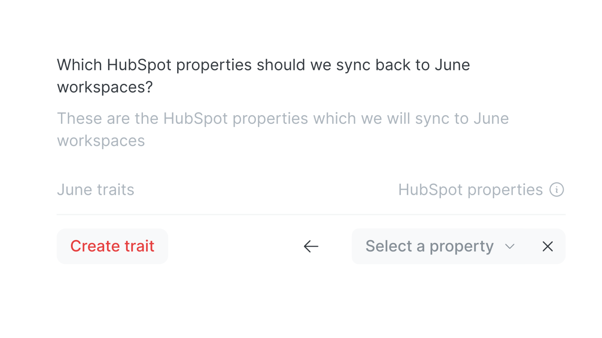602x338 pixels.
Task: Click the word "HubSpot" in the black heading
Action: [x=139, y=65]
